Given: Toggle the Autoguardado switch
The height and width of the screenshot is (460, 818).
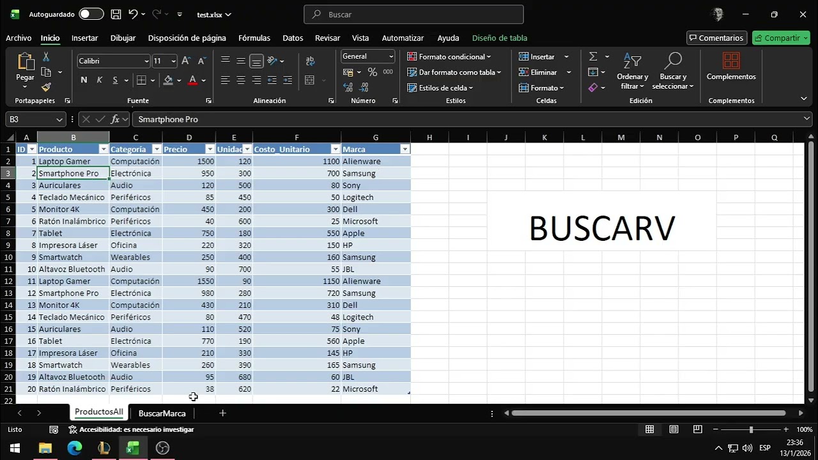Looking at the screenshot, I should click(x=91, y=14).
